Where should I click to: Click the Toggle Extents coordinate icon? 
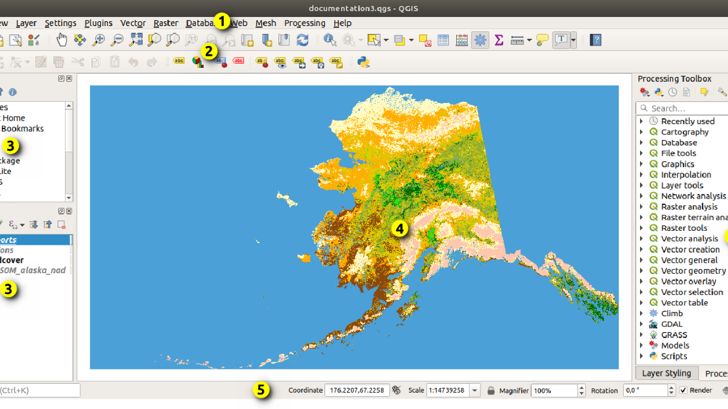397,390
